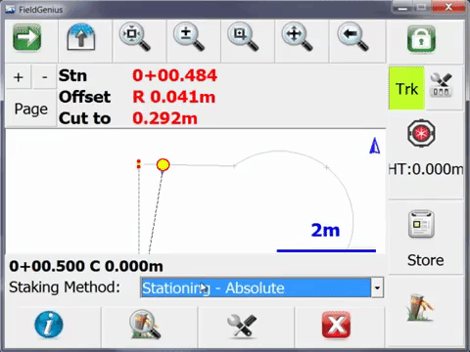Select the zoom extents magnifier
470x352 pixels.
tap(135, 38)
